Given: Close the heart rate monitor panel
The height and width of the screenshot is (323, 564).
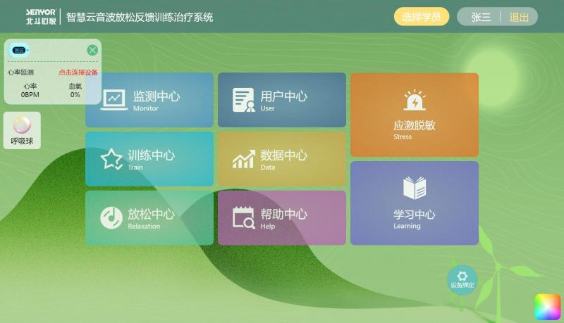Looking at the screenshot, I should point(92,50).
